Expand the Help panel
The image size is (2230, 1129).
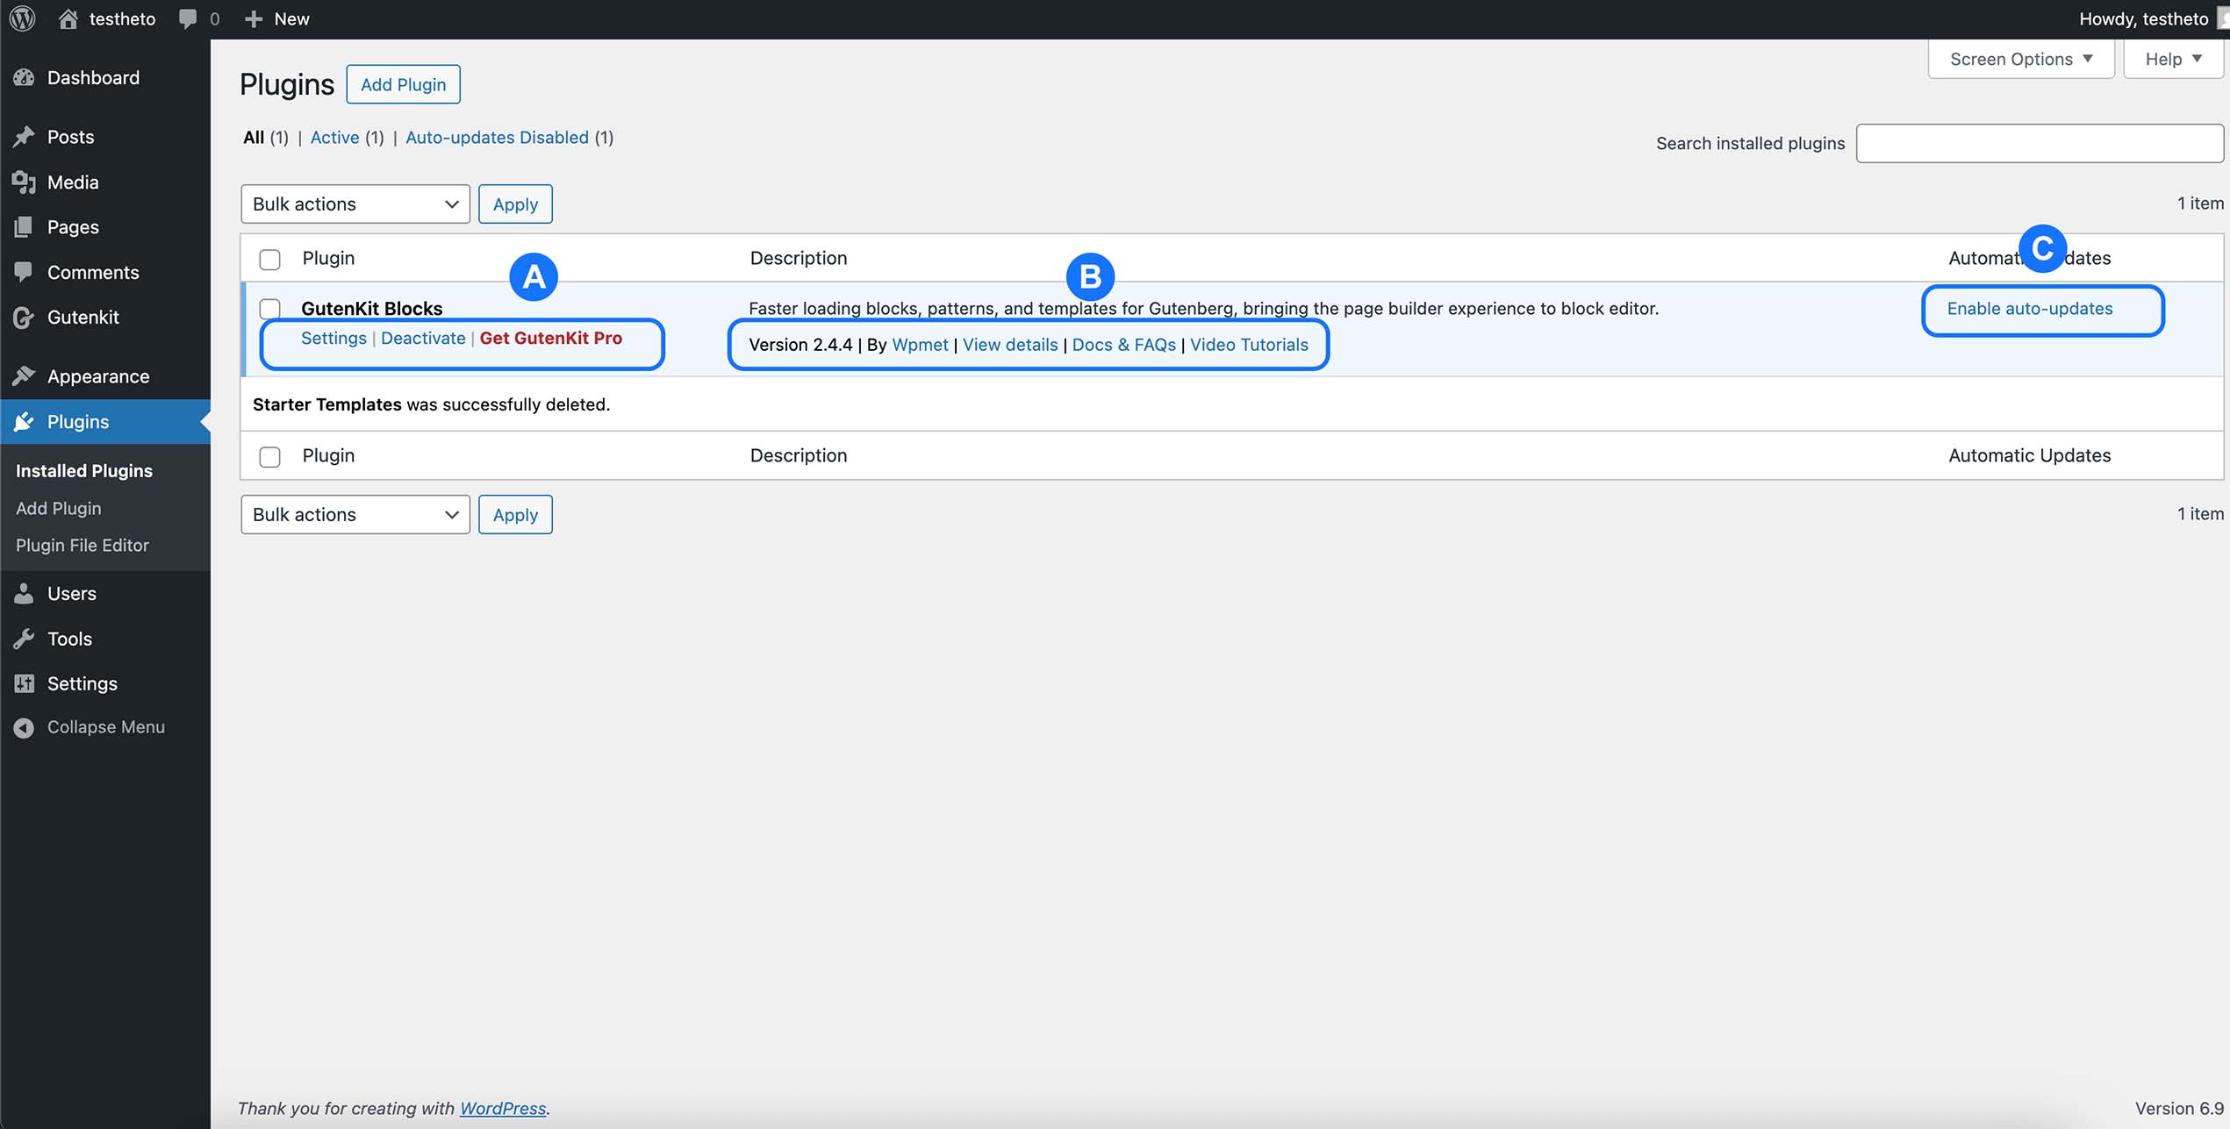pyautogui.click(x=2173, y=59)
